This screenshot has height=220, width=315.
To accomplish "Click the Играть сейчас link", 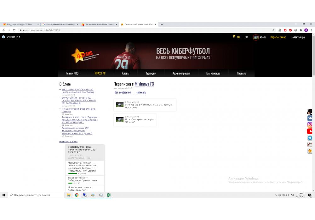I will [278, 37].
